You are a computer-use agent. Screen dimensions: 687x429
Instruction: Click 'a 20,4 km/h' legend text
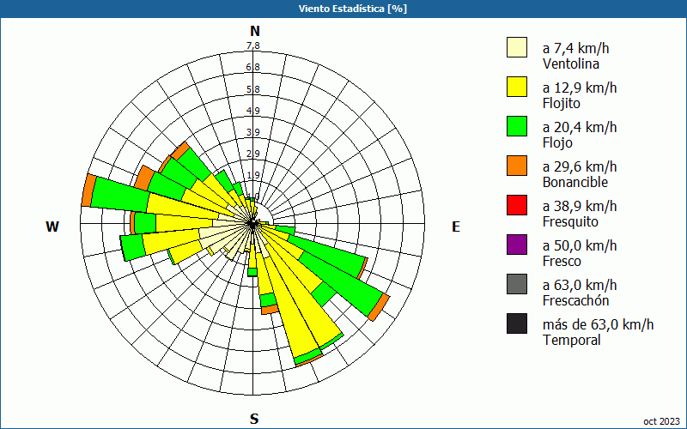(580, 127)
